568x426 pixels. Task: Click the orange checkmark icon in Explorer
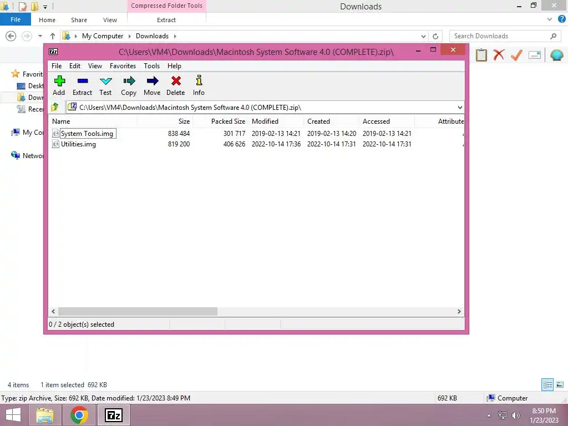click(516, 55)
